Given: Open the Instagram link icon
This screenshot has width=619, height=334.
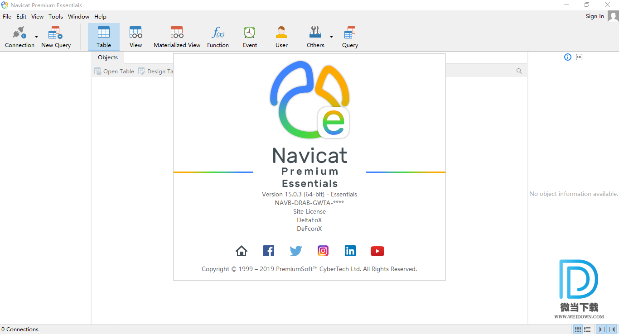Looking at the screenshot, I should point(323,251).
